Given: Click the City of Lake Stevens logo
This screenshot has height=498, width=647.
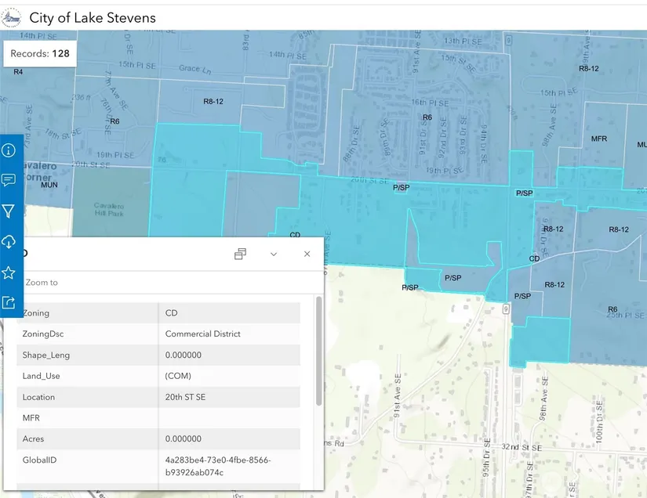Looking at the screenshot, I should 12,17.
